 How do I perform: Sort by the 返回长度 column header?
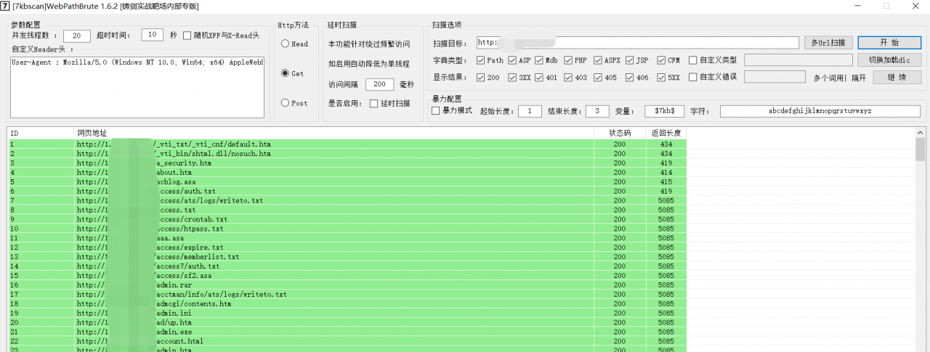click(x=666, y=134)
